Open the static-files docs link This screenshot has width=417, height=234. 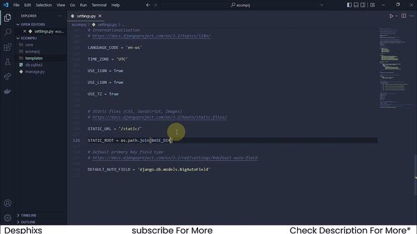(x=160, y=117)
